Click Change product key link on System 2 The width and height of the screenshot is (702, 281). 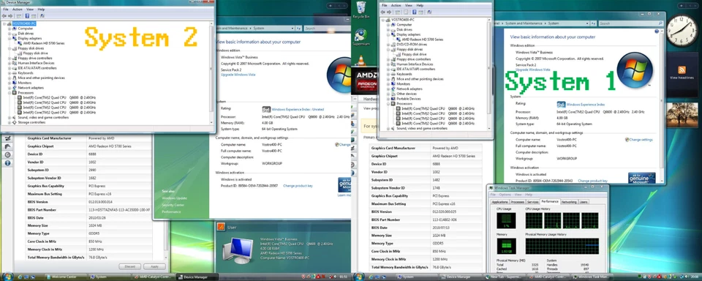point(298,186)
